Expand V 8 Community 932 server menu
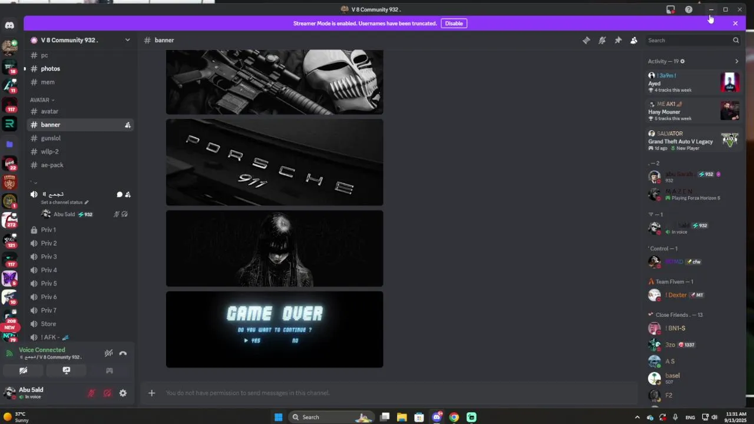 [x=127, y=40]
